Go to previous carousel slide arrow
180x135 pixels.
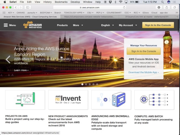[x=8, y=59]
